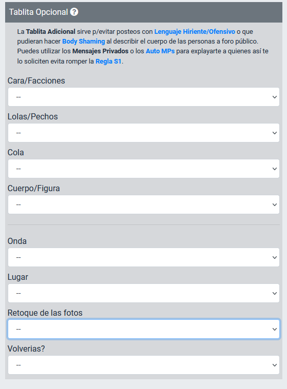Click the chevron arrow in Cara/Facciones field
Viewport: 287px width, 389px height.
click(x=274, y=97)
